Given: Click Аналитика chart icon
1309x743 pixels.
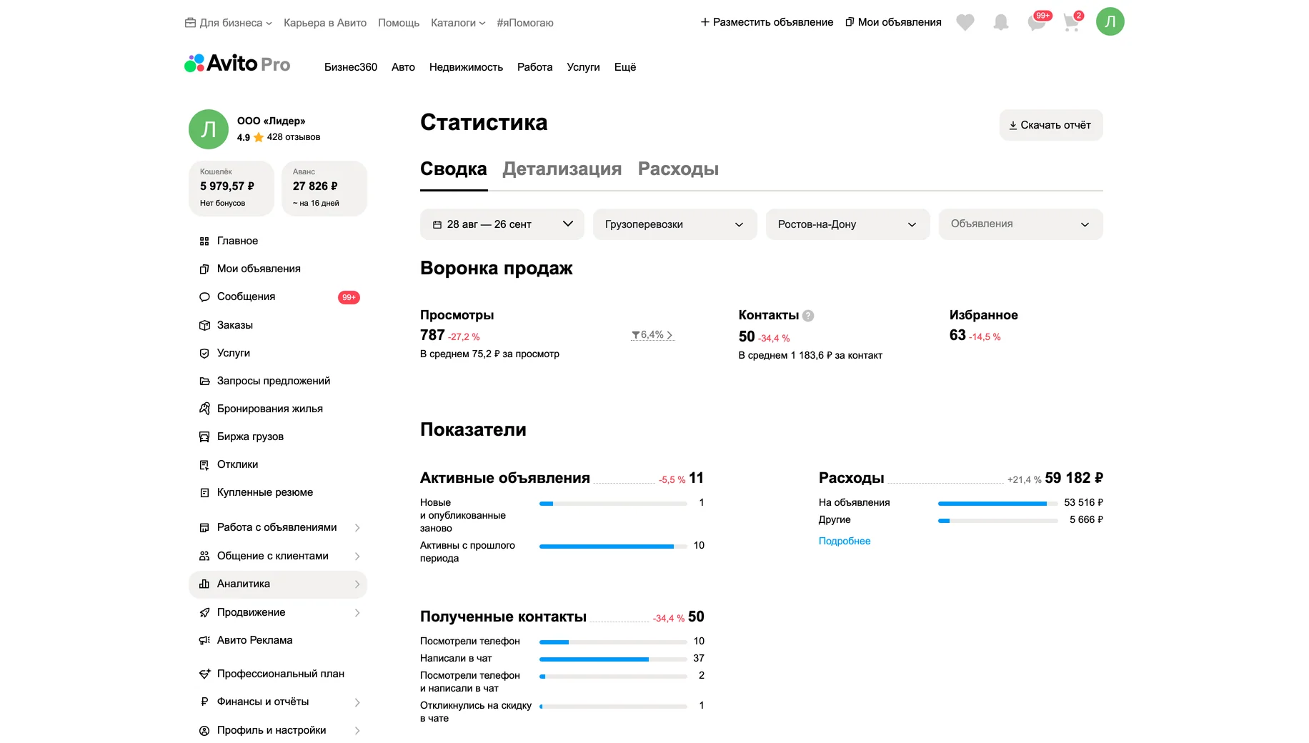Looking at the screenshot, I should (204, 584).
